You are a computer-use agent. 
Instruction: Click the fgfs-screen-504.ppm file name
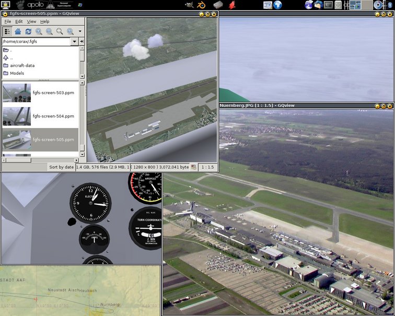click(x=53, y=116)
